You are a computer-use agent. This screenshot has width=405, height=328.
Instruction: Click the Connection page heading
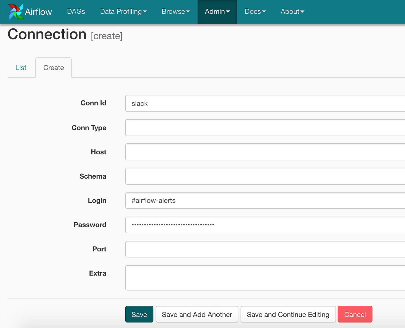pyautogui.click(x=47, y=34)
